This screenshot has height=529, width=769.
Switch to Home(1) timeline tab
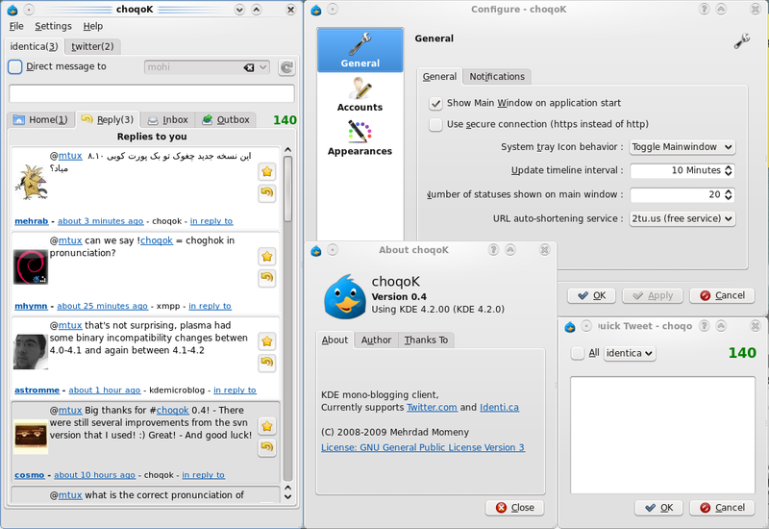(41, 119)
